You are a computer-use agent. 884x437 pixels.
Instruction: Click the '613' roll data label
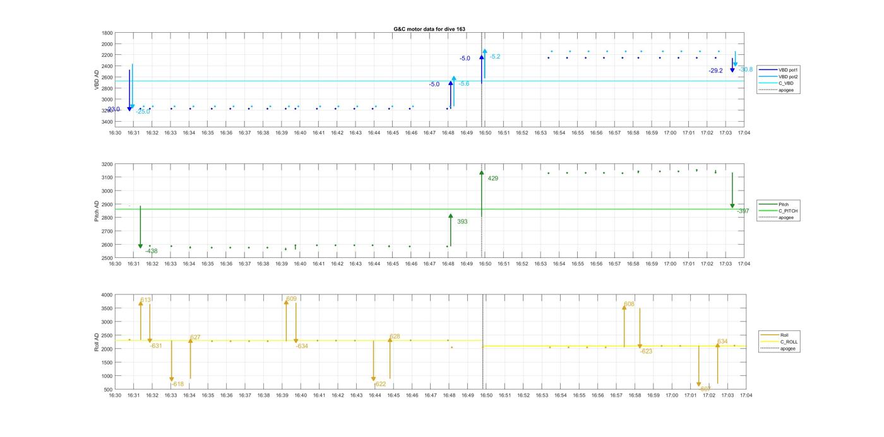[x=146, y=300]
